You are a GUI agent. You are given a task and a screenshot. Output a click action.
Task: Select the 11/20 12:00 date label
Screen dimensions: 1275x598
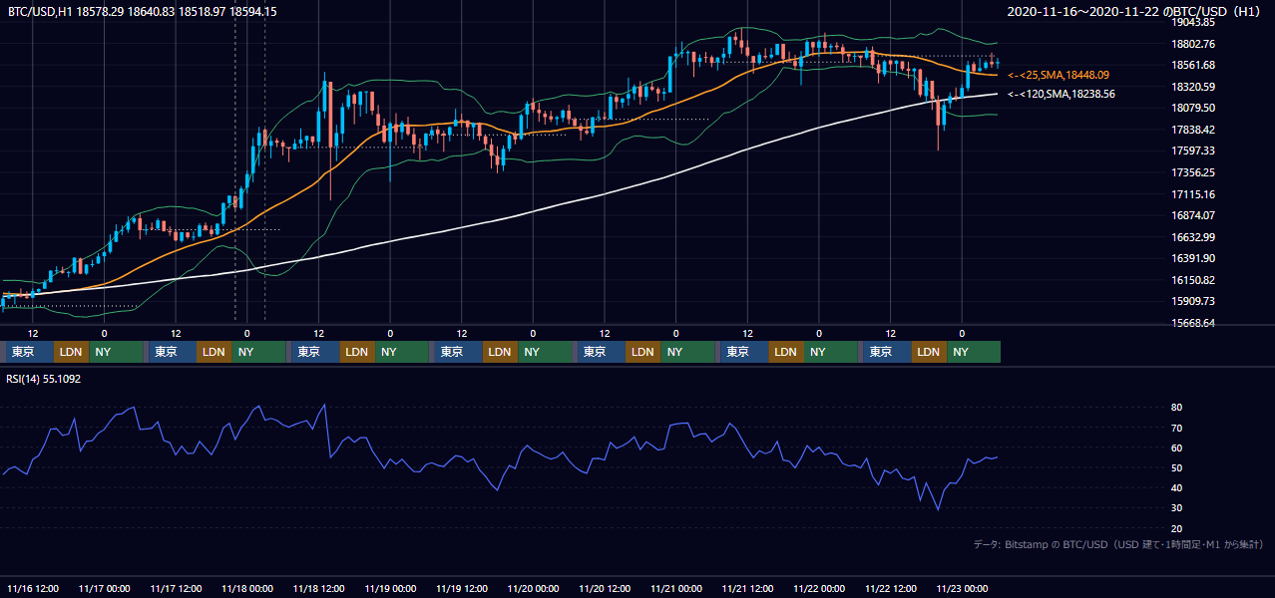(x=605, y=589)
